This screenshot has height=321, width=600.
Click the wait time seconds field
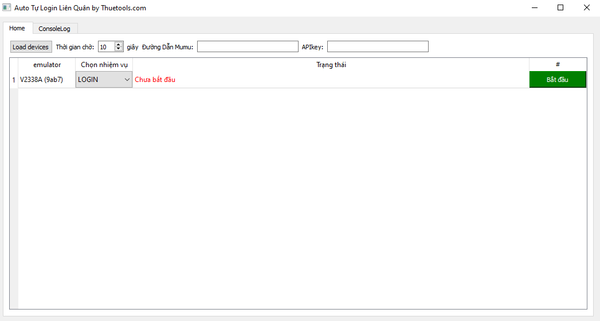click(x=106, y=47)
